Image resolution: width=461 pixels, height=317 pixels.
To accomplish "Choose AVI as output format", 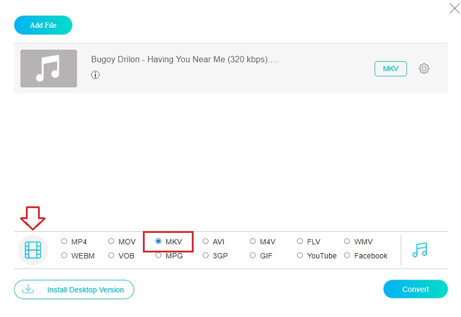I will point(206,241).
